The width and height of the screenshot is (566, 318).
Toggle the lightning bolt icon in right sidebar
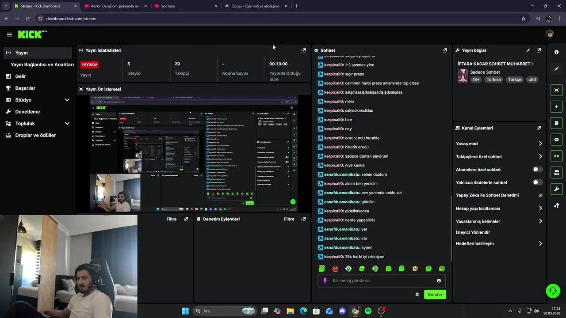556,106
